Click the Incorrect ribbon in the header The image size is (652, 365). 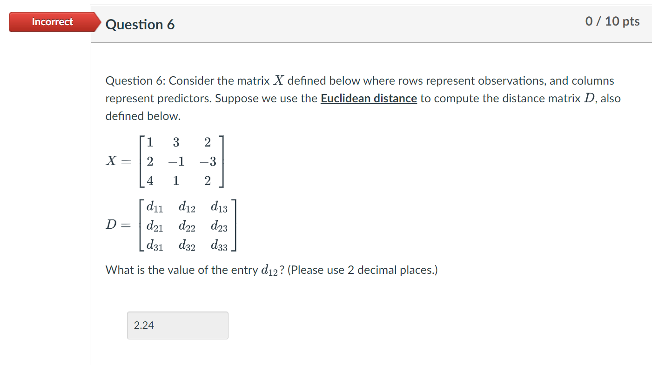(x=52, y=21)
